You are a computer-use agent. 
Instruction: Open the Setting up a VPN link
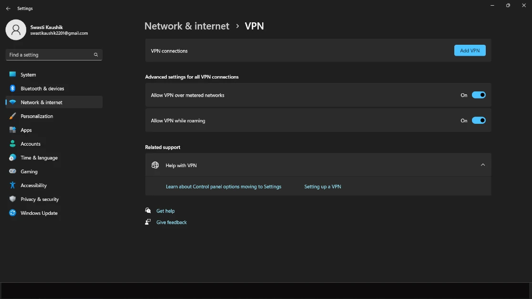pyautogui.click(x=323, y=187)
